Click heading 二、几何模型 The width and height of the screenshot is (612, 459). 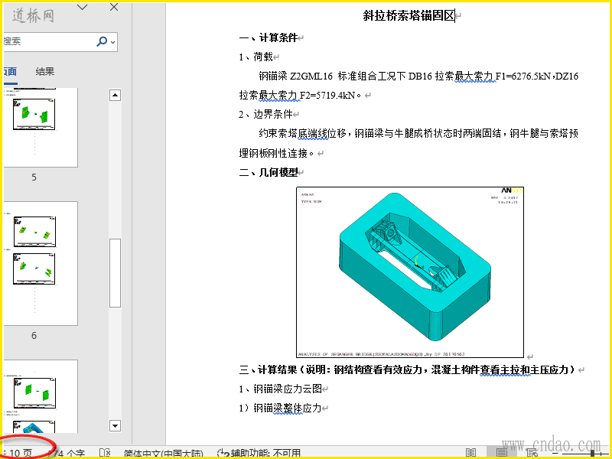click(269, 172)
